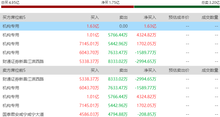Screen dimensions: 220x117
Task: Select the highlighted 机构专用 seat name
Action: [11, 26]
